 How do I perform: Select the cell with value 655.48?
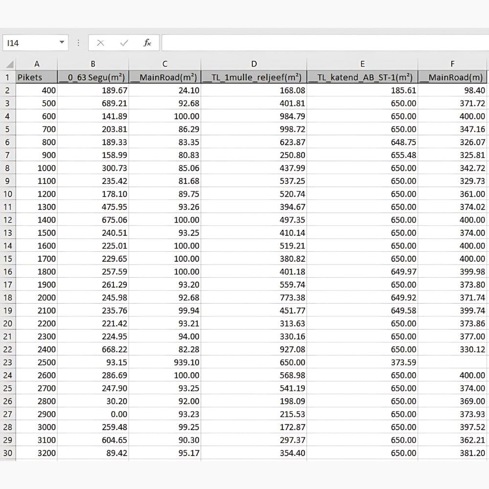(x=362, y=155)
